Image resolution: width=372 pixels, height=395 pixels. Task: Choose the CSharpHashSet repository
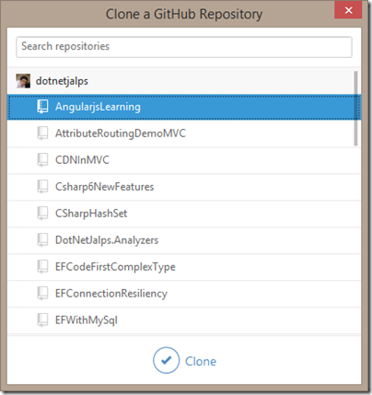184,214
